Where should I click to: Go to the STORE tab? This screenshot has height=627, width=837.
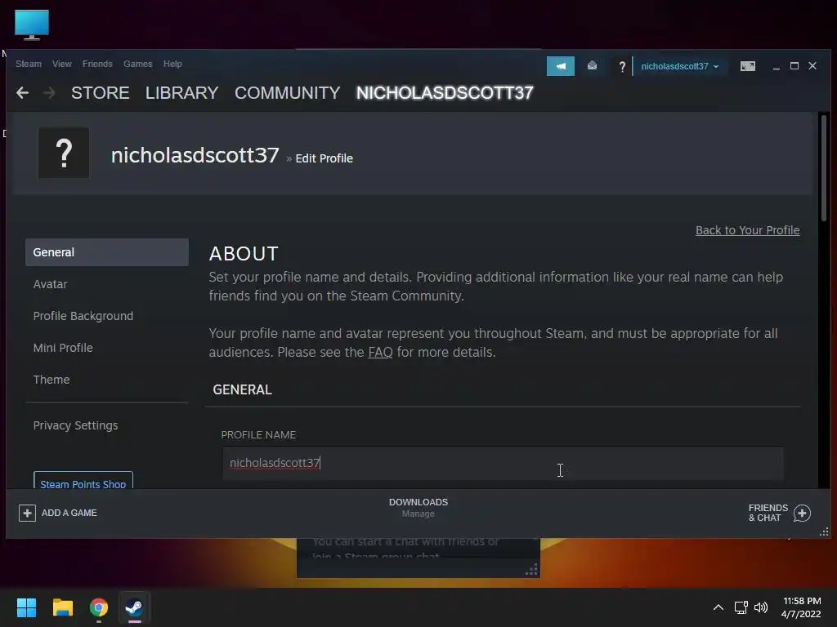click(101, 93)
